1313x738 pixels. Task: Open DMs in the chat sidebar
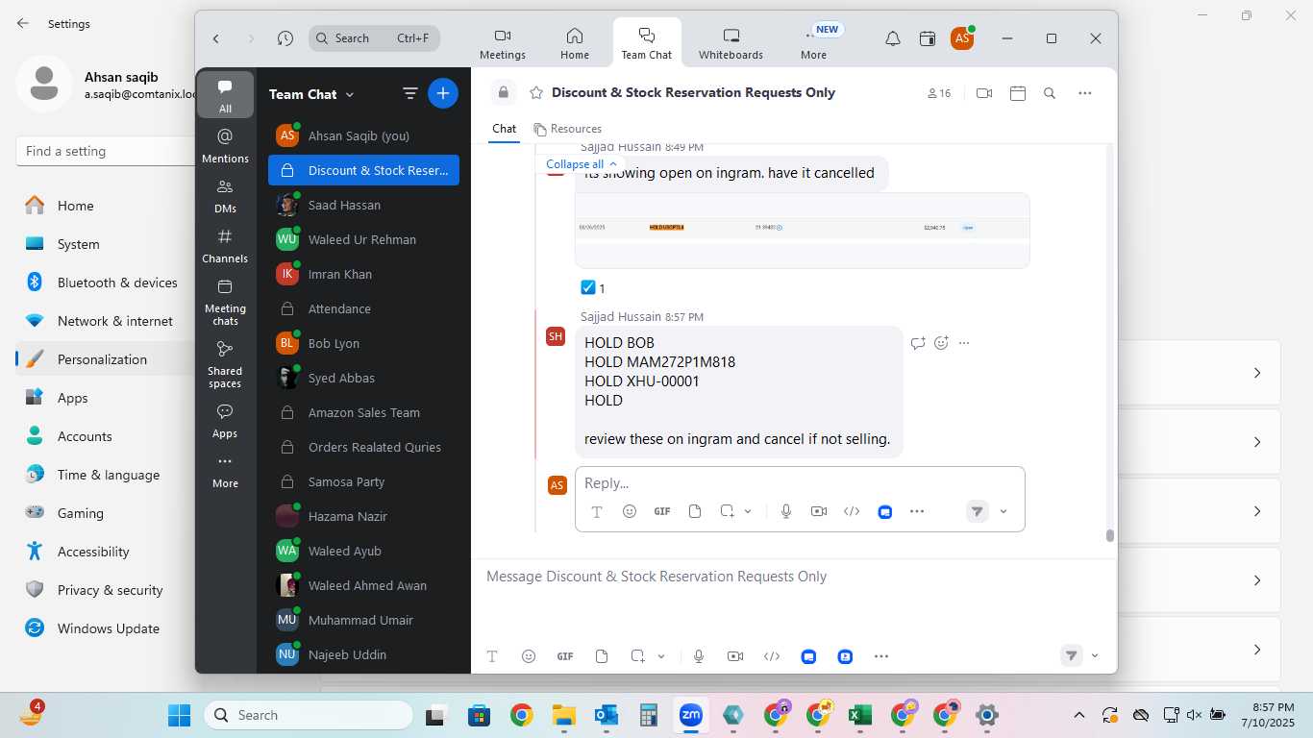pos(226,195)
